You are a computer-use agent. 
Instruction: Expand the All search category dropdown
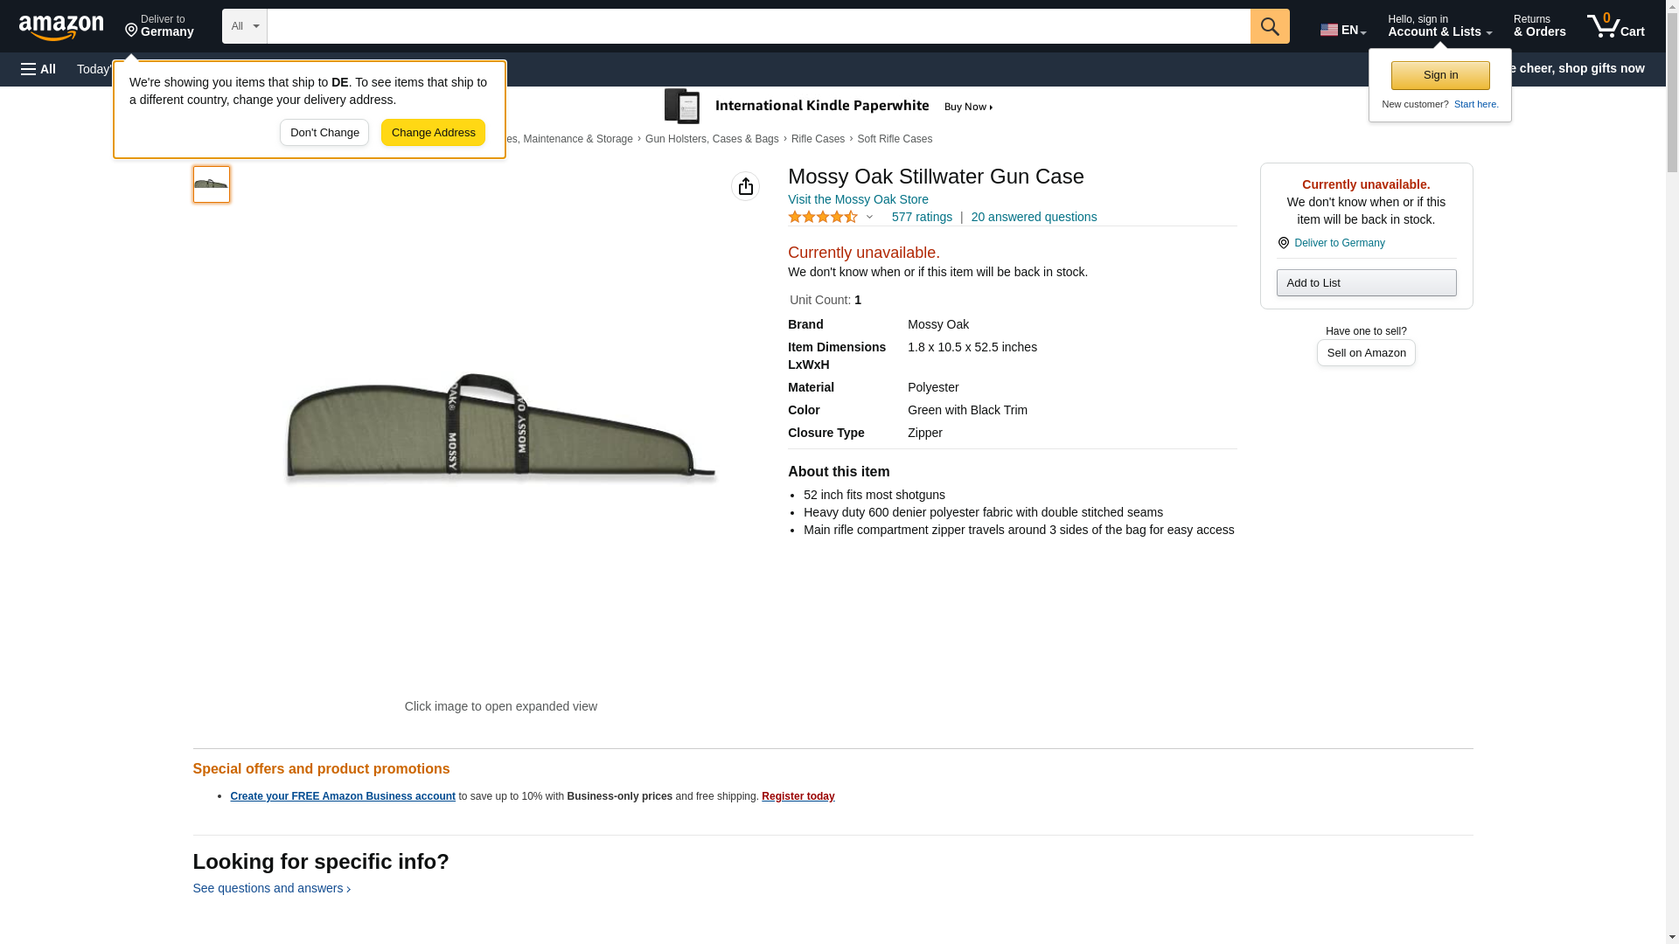coord(244,26)
